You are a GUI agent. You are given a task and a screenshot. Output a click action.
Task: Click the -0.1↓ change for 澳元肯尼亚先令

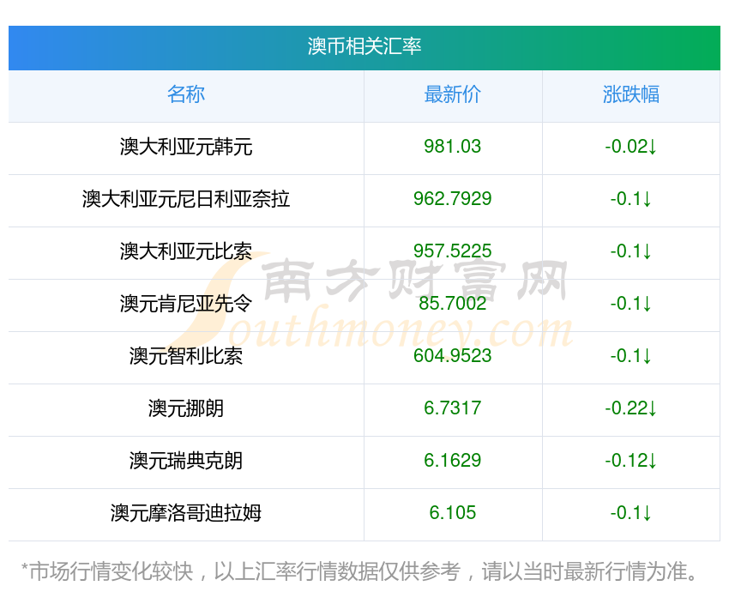tap(631, 304)
